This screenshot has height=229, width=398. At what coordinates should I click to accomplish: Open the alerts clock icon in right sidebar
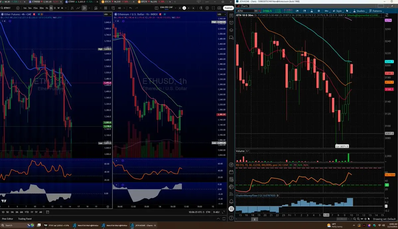click(231, 23)
